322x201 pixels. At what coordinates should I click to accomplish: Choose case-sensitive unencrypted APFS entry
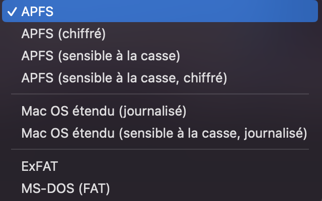pos(101,56)
